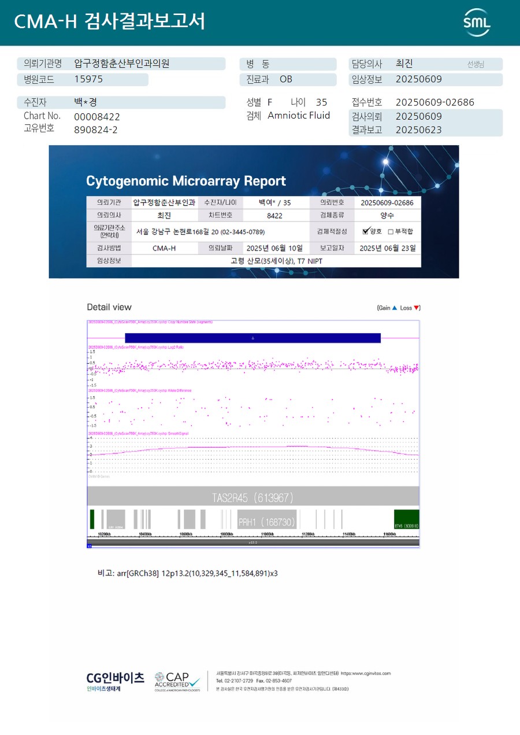Click the 선생님 text beside 담당의사
520x735 pixels.
[x=476, y=65]
